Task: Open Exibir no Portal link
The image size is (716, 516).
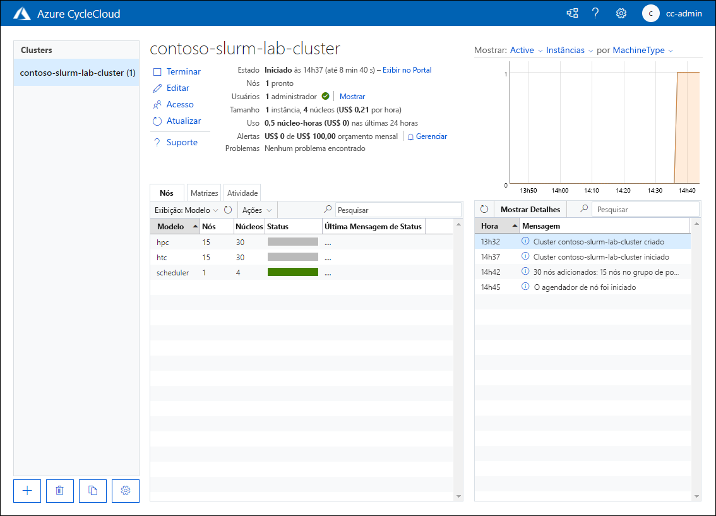Action: (x=407, y=69)
